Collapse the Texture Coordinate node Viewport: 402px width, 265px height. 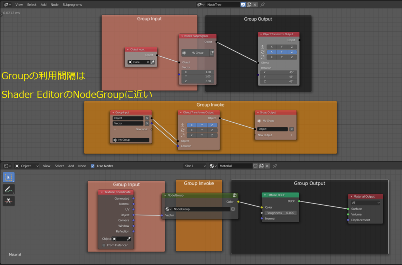[x=102, y=192]
